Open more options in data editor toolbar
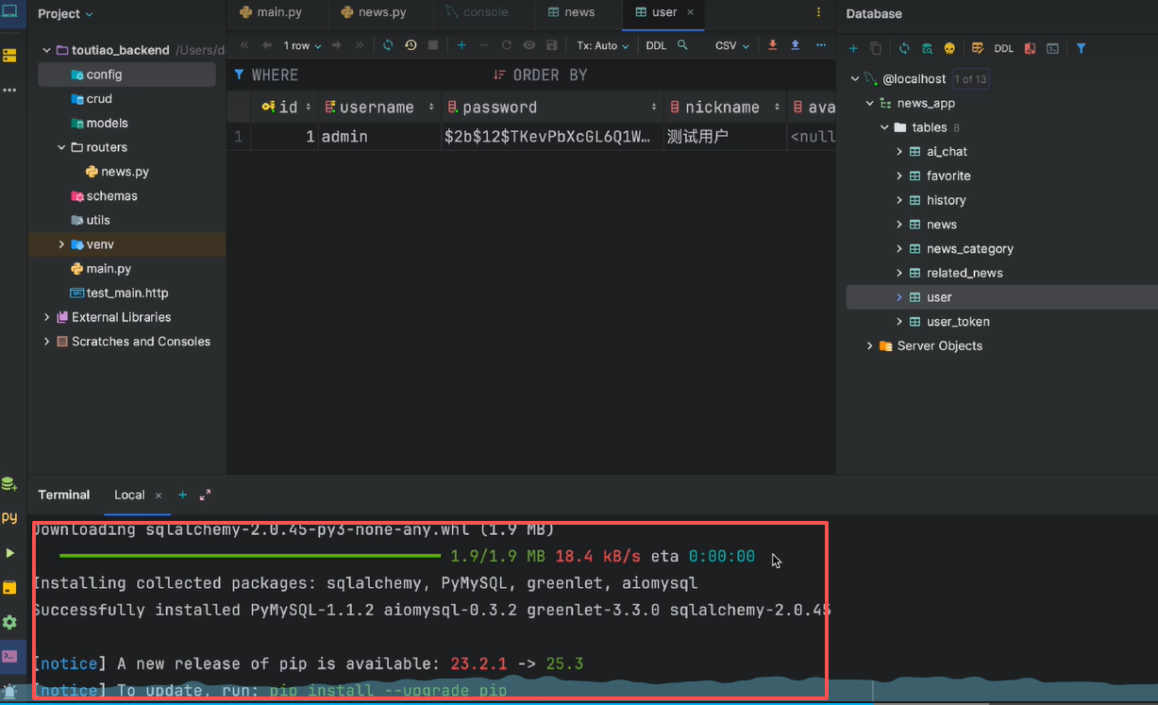Screen dimensions: 1158x705 pyautogui.click(x=821, y=45)
